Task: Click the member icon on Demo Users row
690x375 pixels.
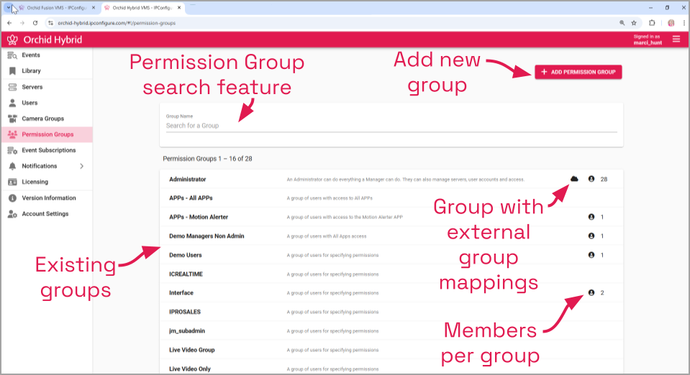Action: [591, 255]
